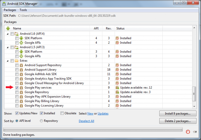
Task: Click the Google Play services package icon
Action: tap(21, 88)
